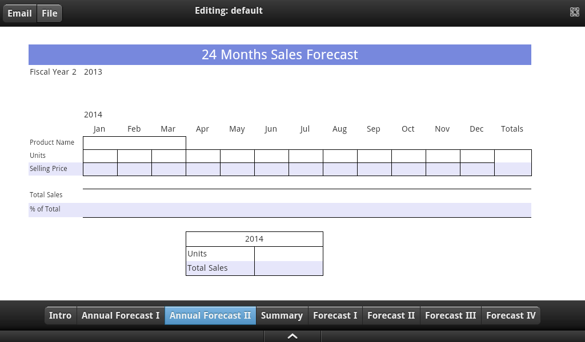
Task: Go to Forecast III sheet tab
Action: coord(451,316)
